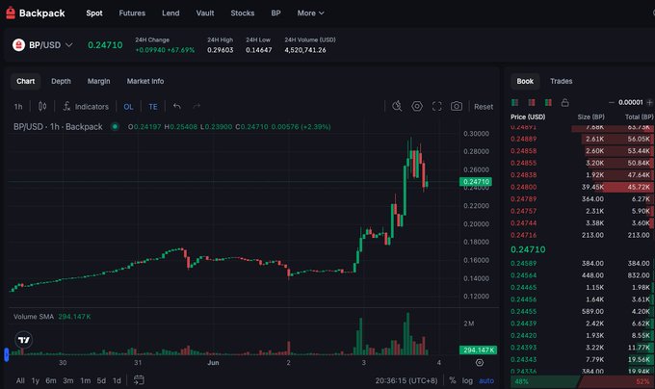
Task: Click the green market status dot
Action: (115, 126)
